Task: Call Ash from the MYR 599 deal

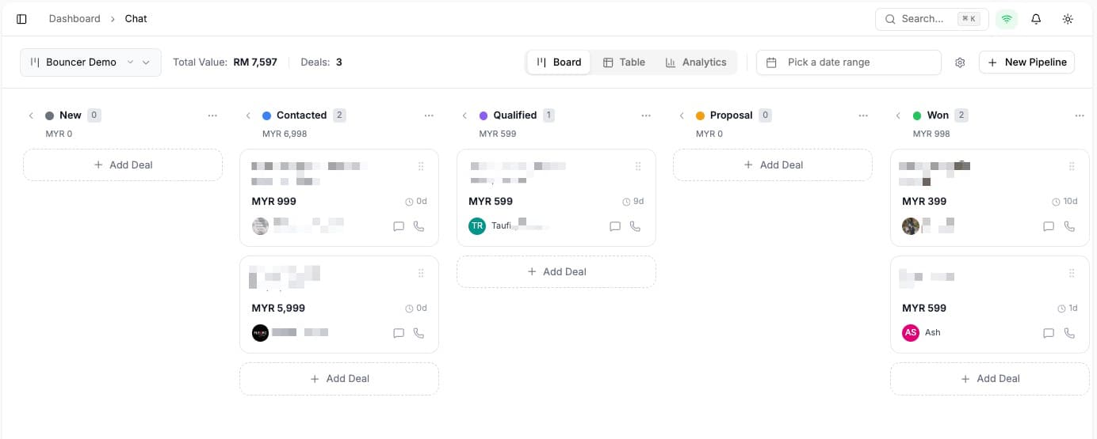Action: click(x=1069, y=333)
